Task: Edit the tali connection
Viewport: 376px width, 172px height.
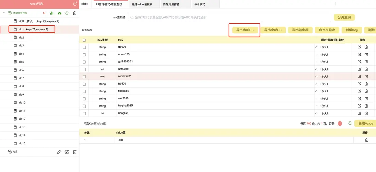Action: tap(67, 152)
